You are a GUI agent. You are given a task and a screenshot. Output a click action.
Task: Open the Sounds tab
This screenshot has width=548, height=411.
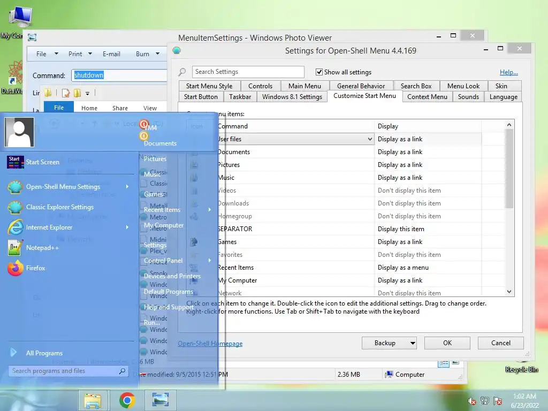click(468, 97)
